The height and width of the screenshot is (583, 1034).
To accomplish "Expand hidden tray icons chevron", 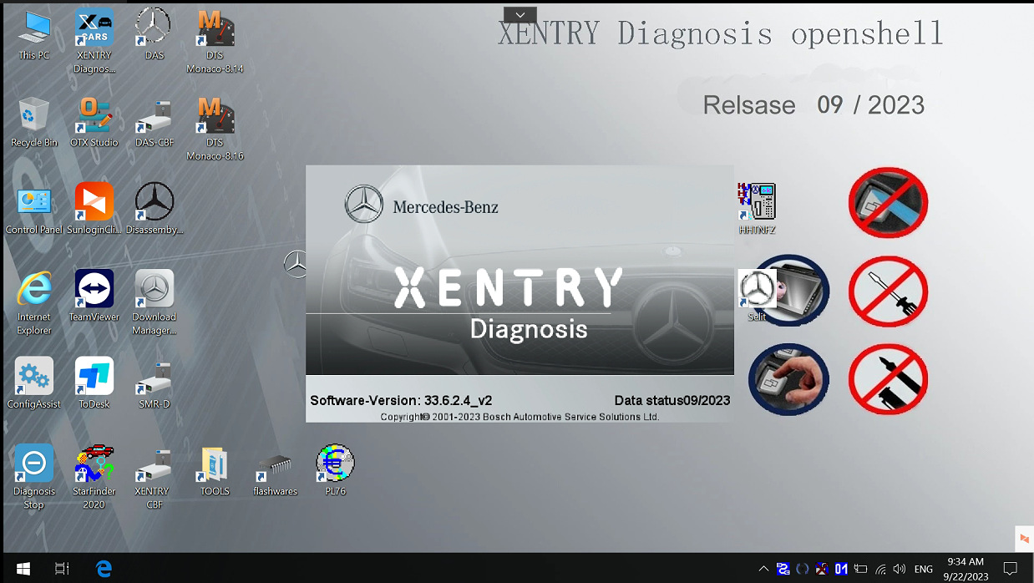I will pos(763,569).
